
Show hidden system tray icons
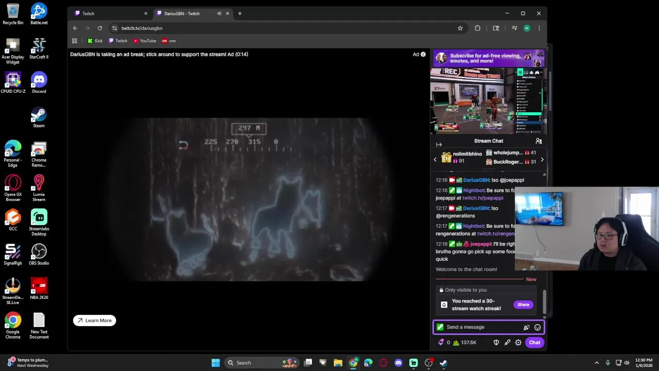(597, 363)
